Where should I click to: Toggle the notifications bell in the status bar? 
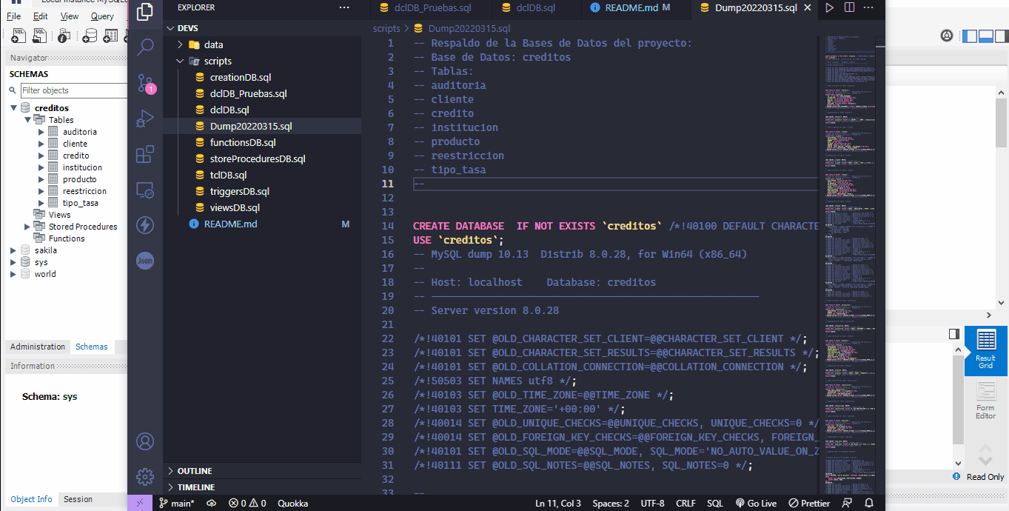click(868, 503)
